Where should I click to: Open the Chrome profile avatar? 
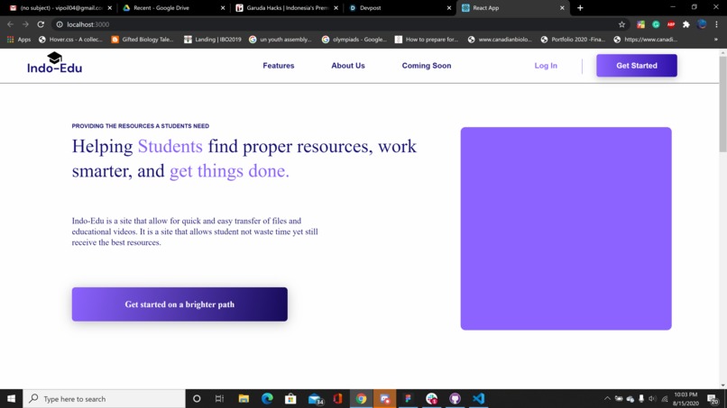(702, 24)
